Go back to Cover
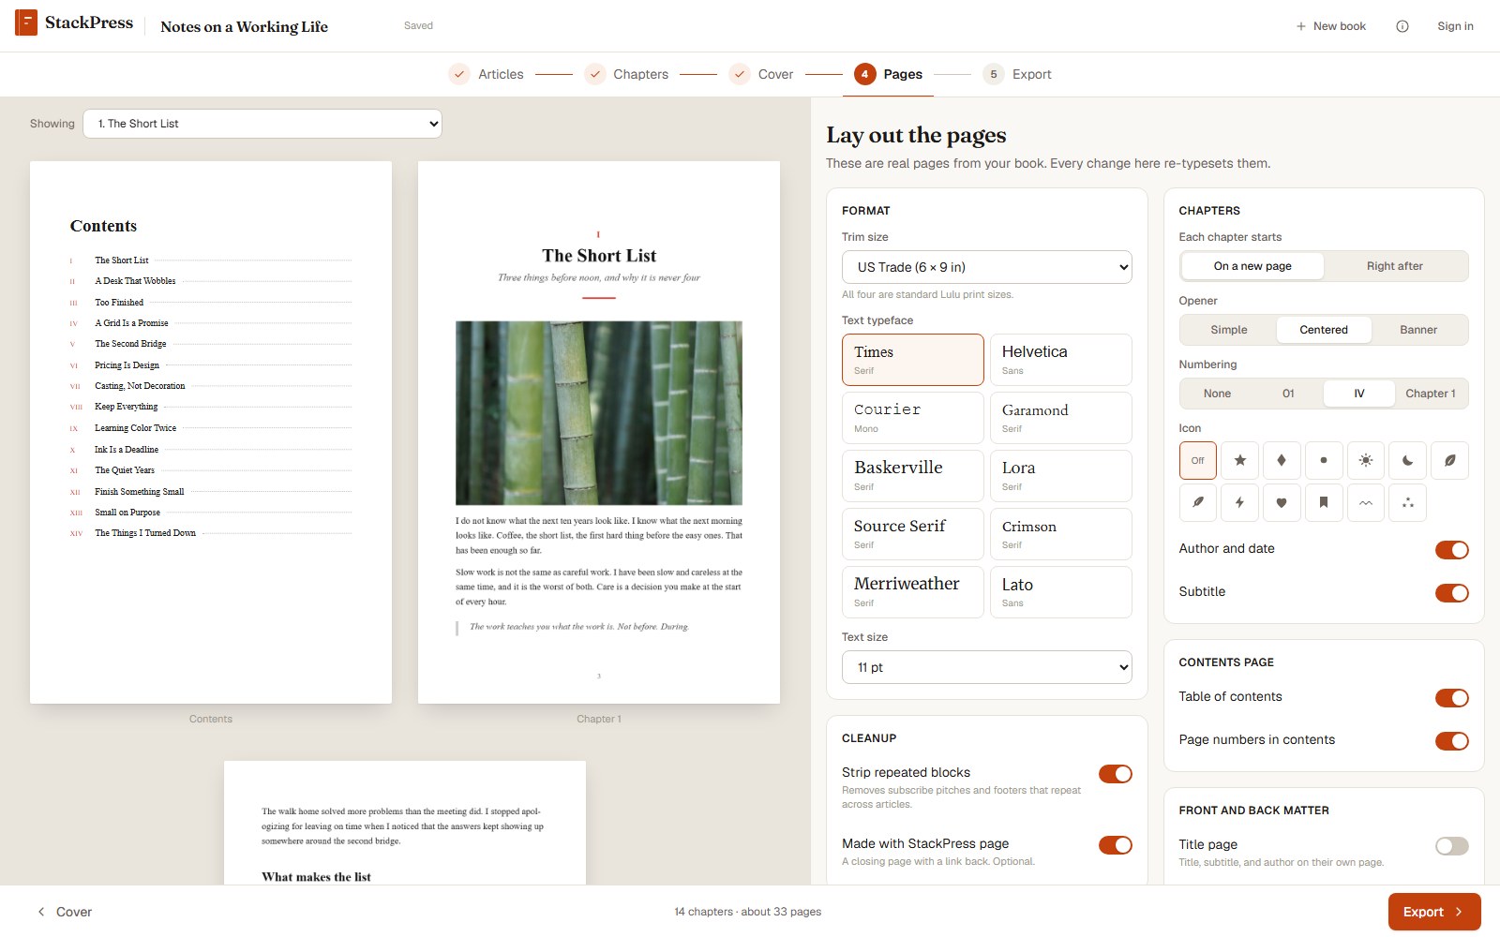The width and height of the screenshot is (1500, 937). pos(65,912)
